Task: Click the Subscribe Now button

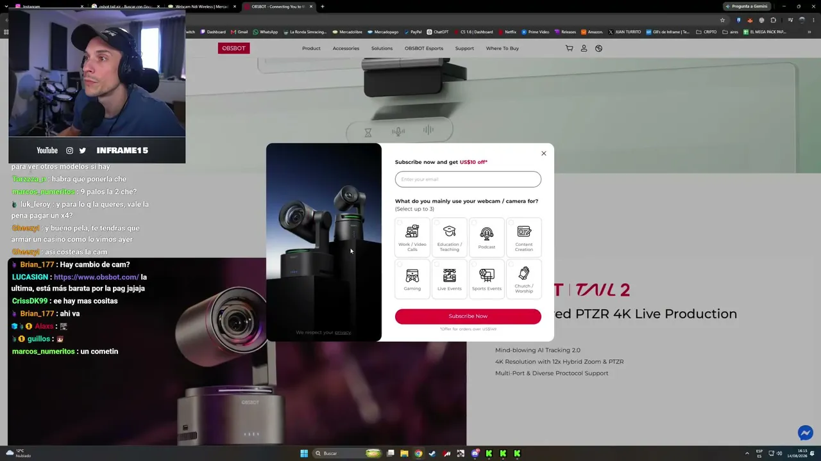Action: pos(468,316)
